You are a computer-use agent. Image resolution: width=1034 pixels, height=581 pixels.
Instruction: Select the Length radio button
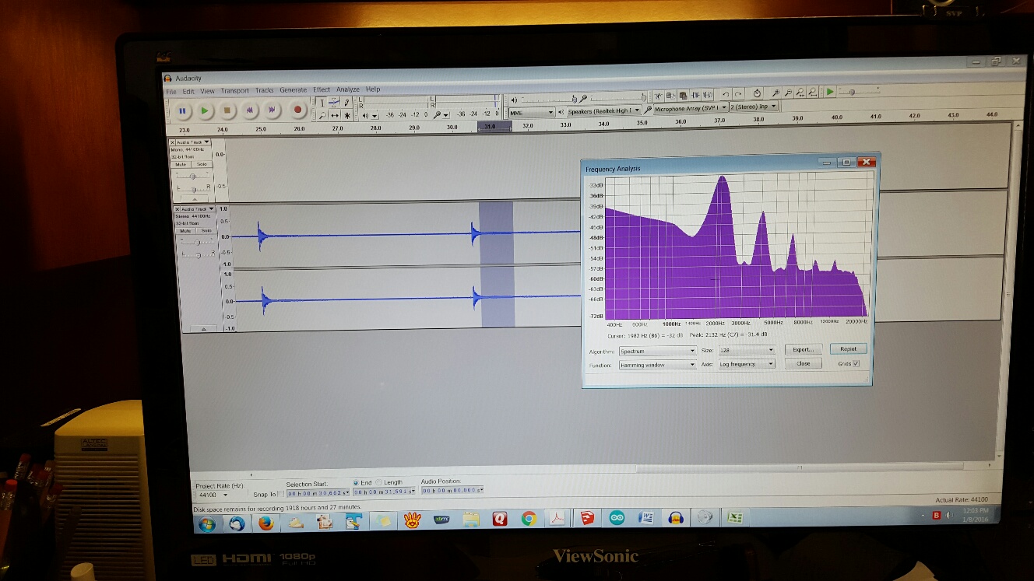click(x=379, y=482)
